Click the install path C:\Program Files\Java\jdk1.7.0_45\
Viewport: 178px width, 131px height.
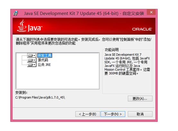point(40,98)
